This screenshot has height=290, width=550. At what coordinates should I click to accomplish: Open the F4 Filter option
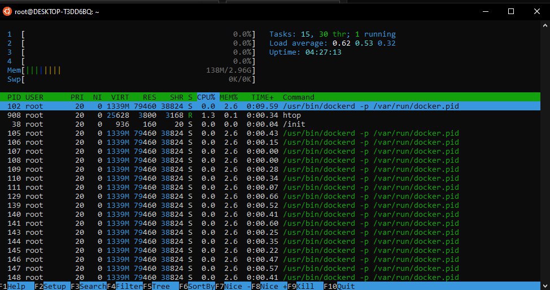click(x=125, y=286)
